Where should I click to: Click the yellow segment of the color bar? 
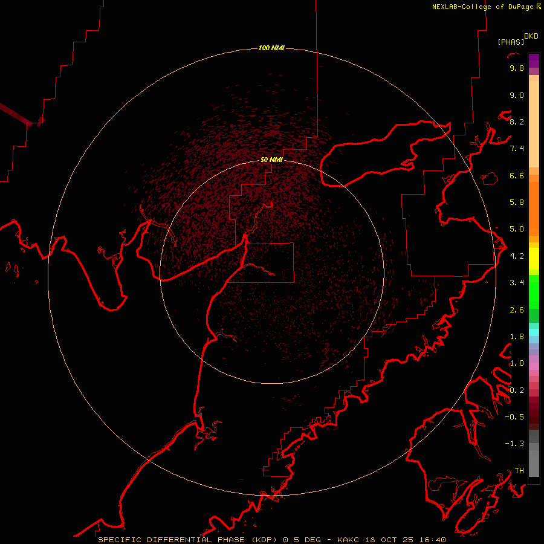(x=534, y=259)
